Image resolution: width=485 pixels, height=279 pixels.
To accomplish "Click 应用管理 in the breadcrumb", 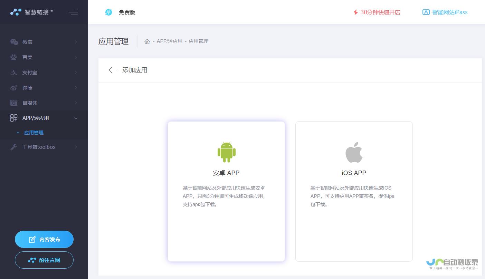I will point(198,41).
